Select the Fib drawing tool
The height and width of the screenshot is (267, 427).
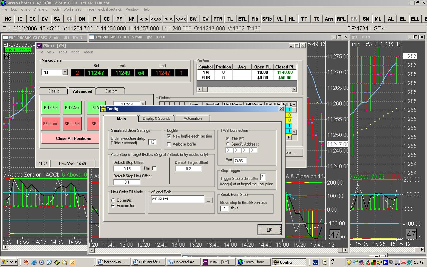(255, 19)
